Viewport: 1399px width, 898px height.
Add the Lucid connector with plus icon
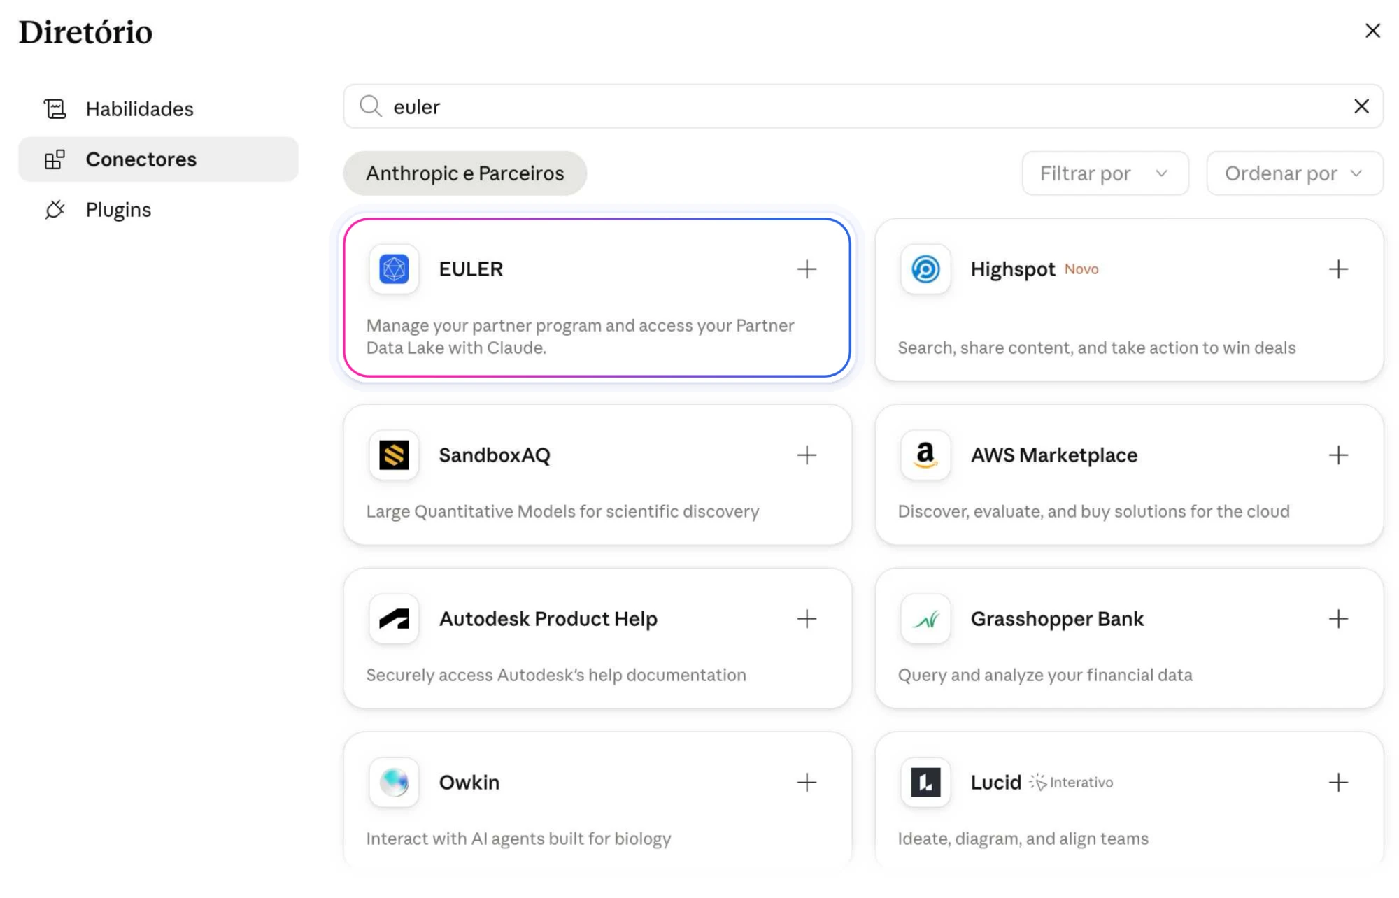pos(1338,783)
